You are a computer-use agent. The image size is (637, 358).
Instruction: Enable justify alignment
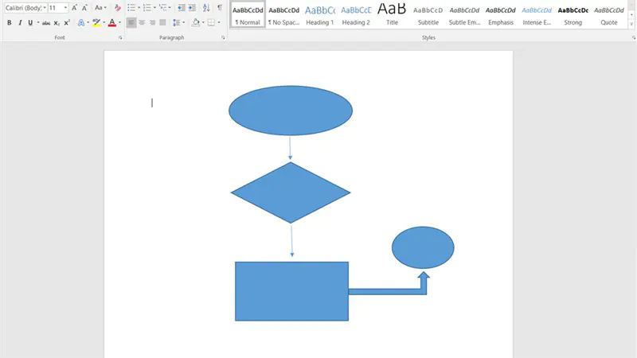coord(163,23)
